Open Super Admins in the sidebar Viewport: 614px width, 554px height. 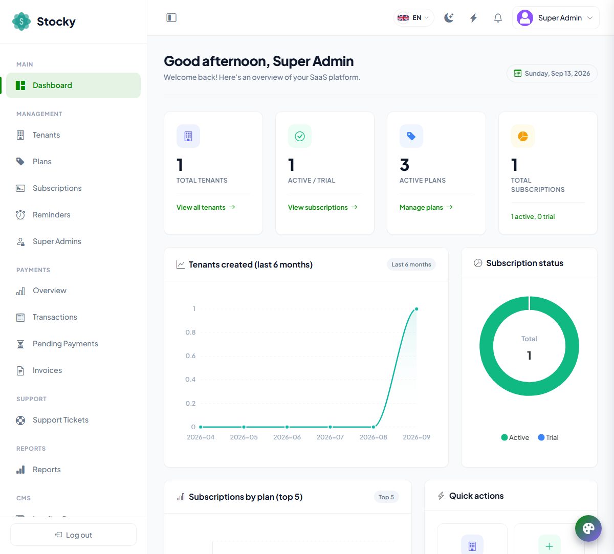[74, 241]
